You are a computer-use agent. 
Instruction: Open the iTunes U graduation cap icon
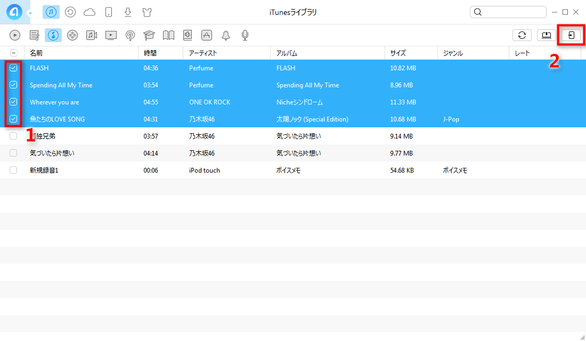coord(149,35)
